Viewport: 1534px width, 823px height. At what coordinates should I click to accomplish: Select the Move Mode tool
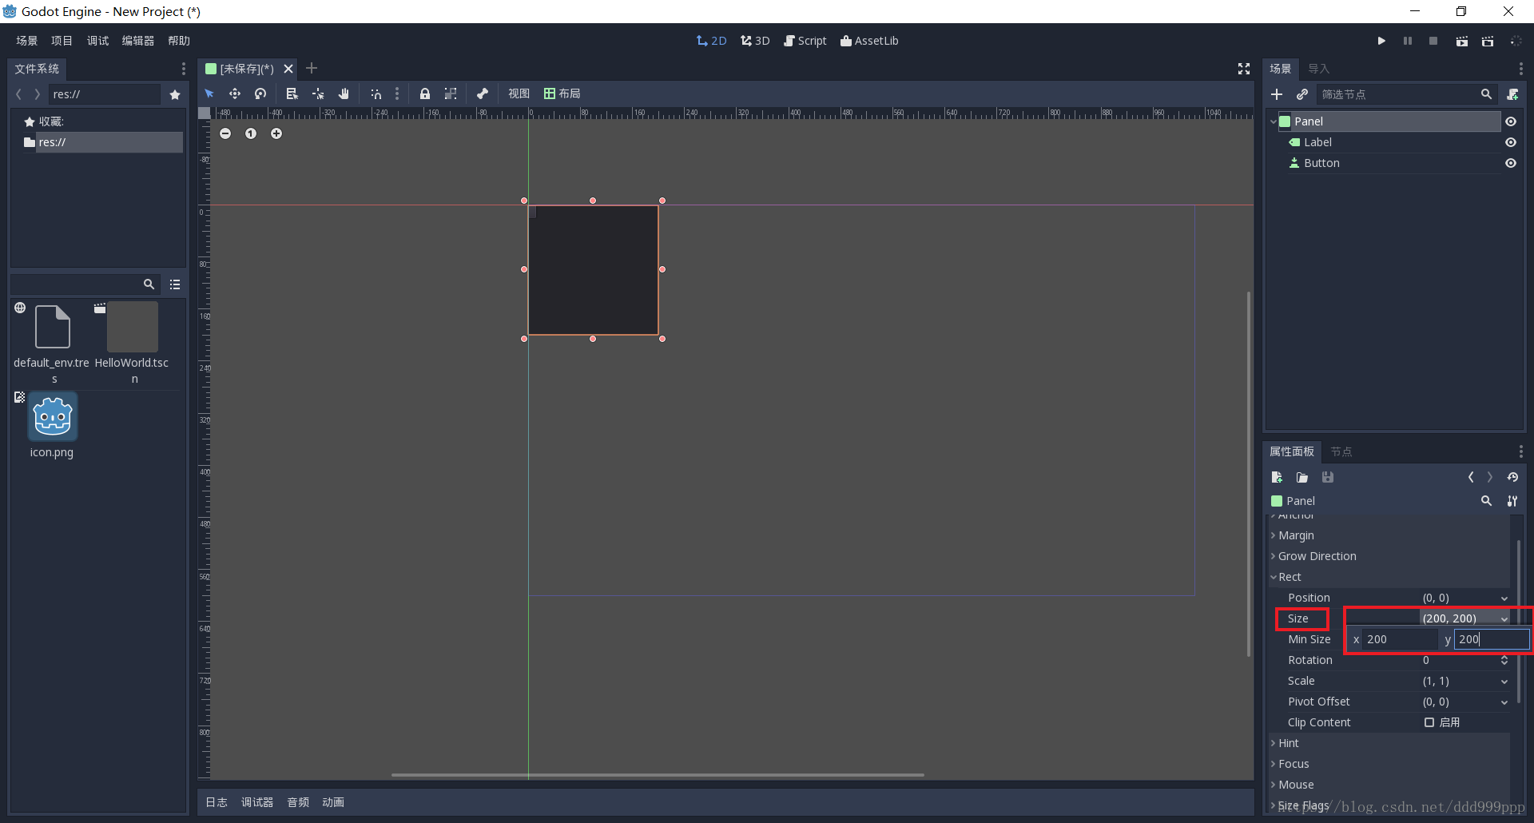coord(235,93)
